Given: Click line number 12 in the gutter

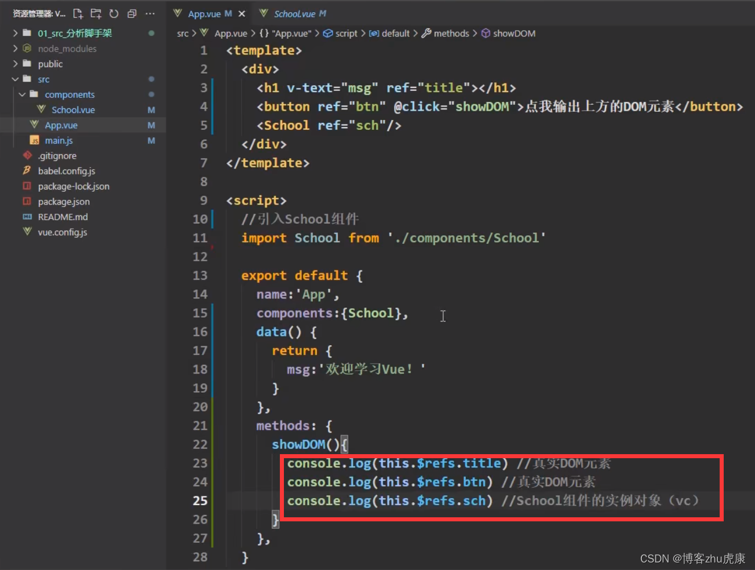Looking at the screenshot, I should coord(200,257).
